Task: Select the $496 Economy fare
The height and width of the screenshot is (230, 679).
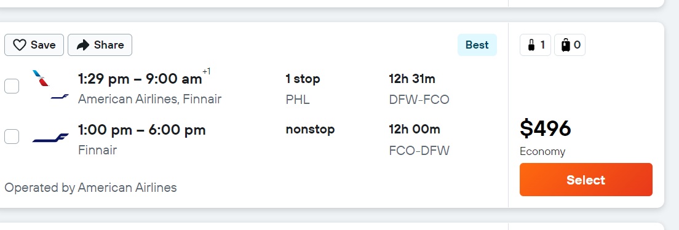Action: 586,180
